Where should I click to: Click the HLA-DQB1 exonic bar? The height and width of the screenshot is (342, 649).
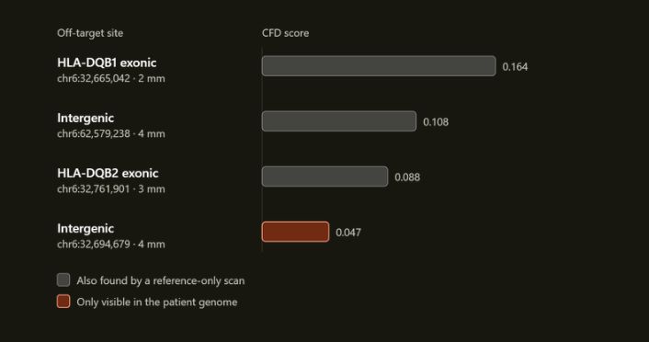(x=379, y=66)
